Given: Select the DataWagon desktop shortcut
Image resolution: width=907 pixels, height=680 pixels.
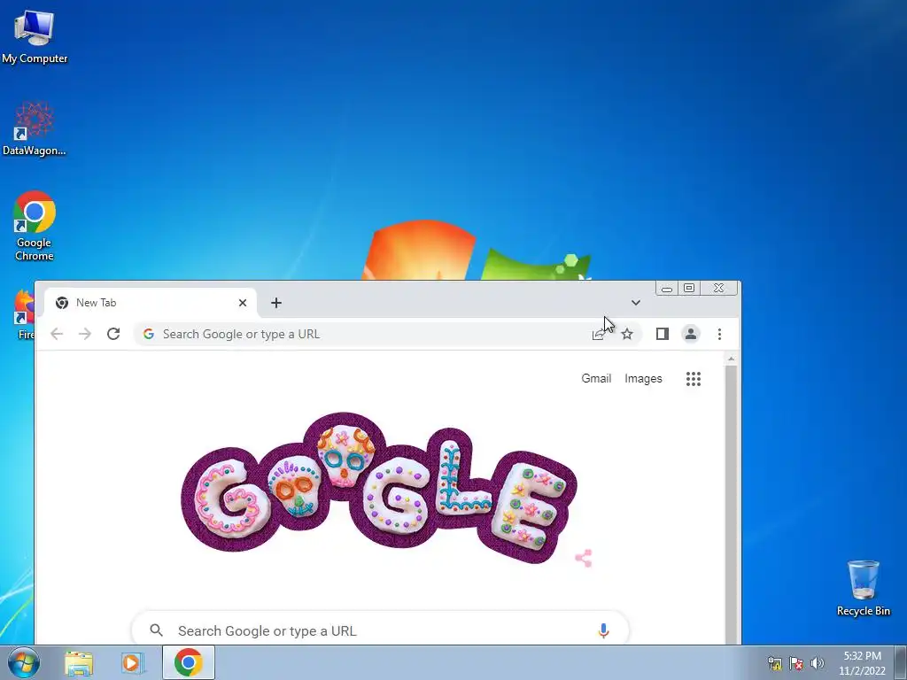Looking at the screenshot, I should [x=35, y=128].
